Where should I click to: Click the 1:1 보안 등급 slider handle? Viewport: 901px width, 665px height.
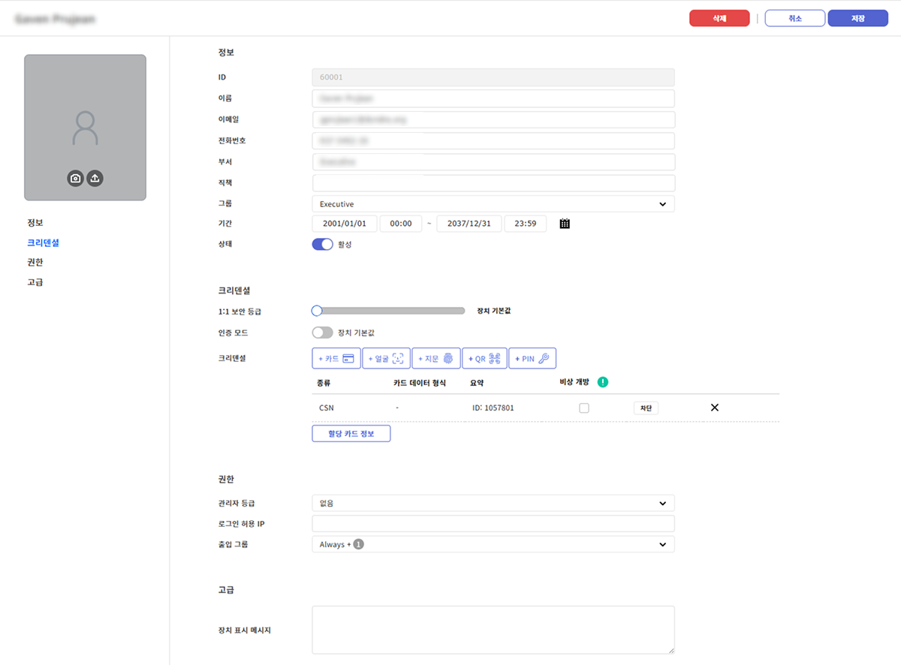coord(317,311)
